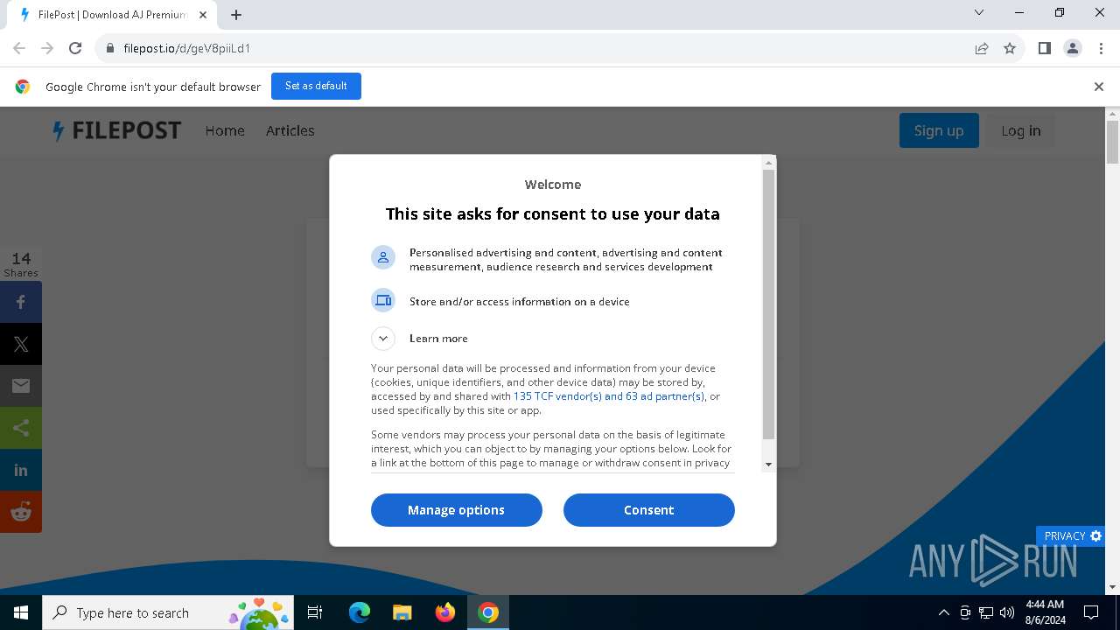Click Manage options button
The height and width of the screenshot is (630, 1120).
point(456,510)
